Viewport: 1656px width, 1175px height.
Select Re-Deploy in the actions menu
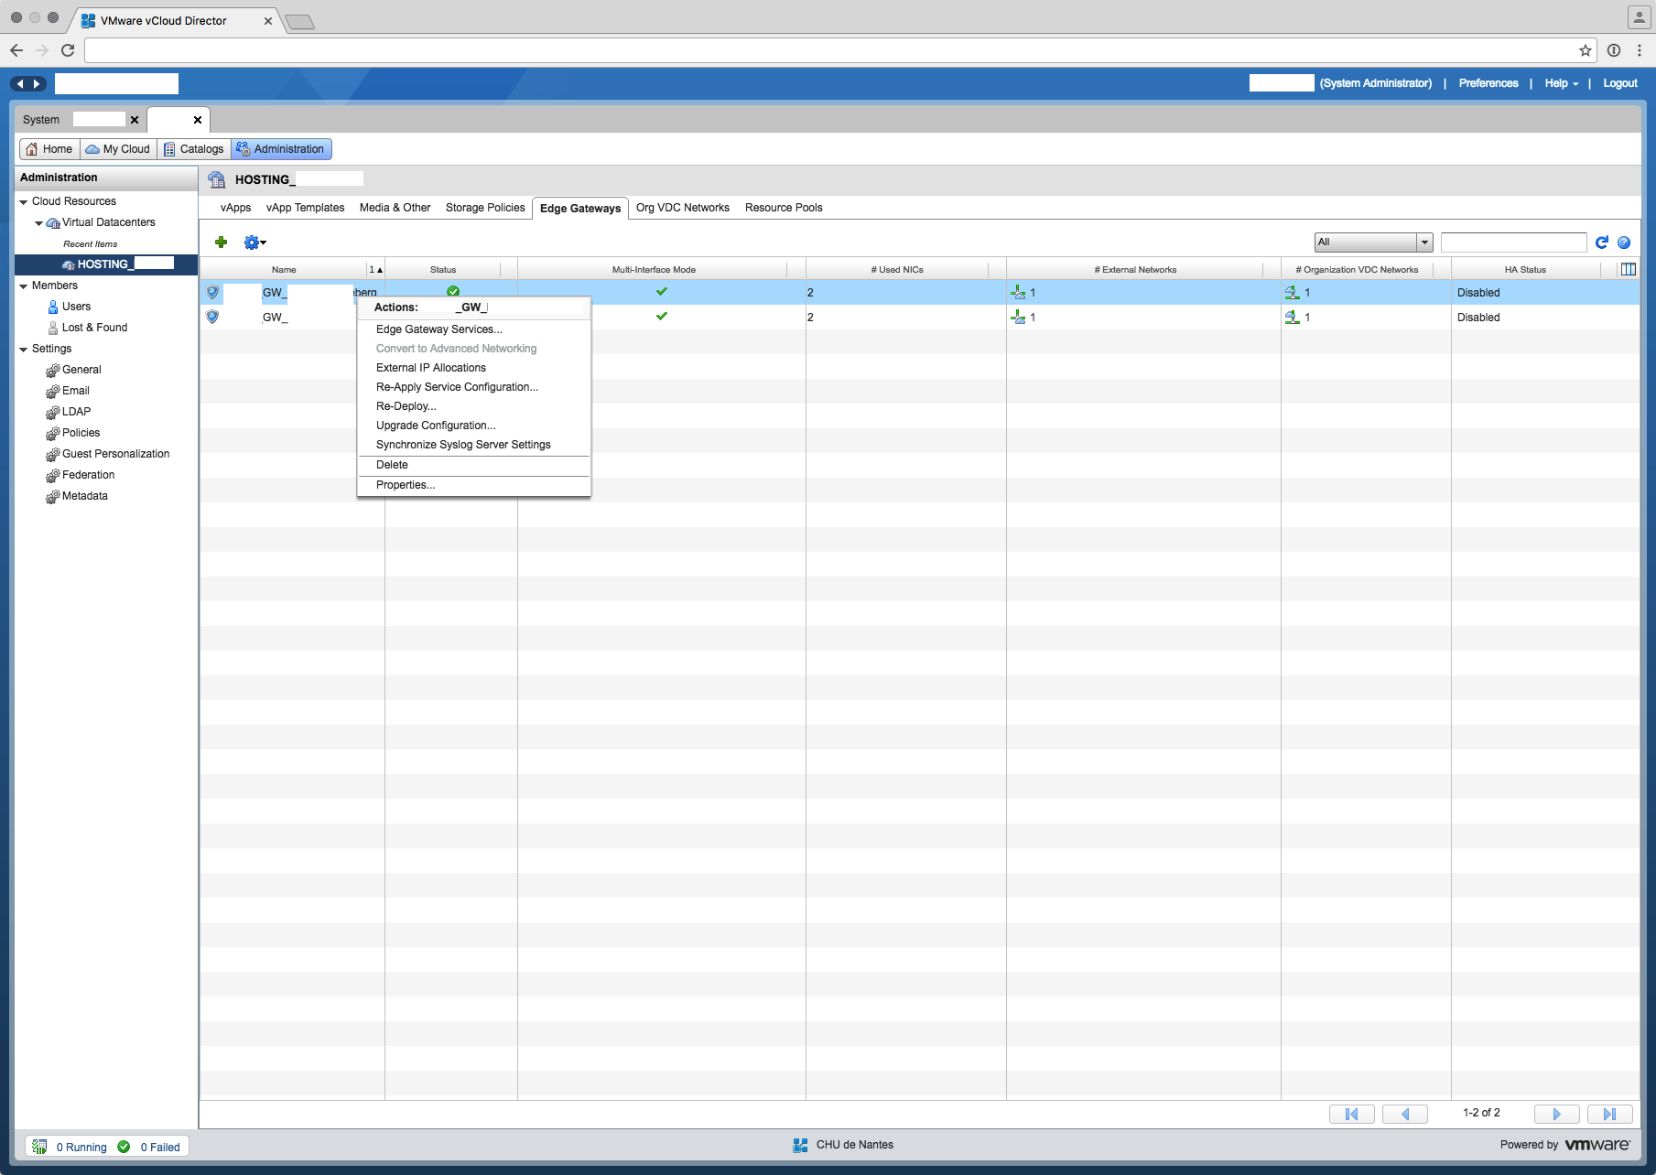point(406,406)
